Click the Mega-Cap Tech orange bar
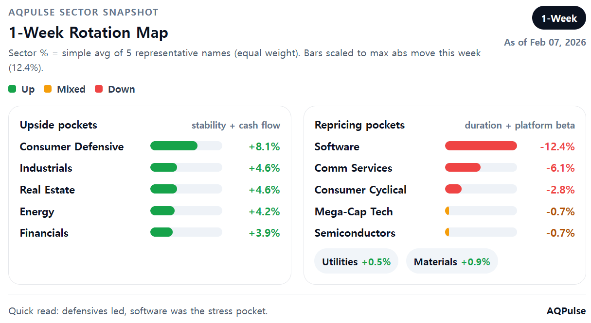 [x=481, y=211]
